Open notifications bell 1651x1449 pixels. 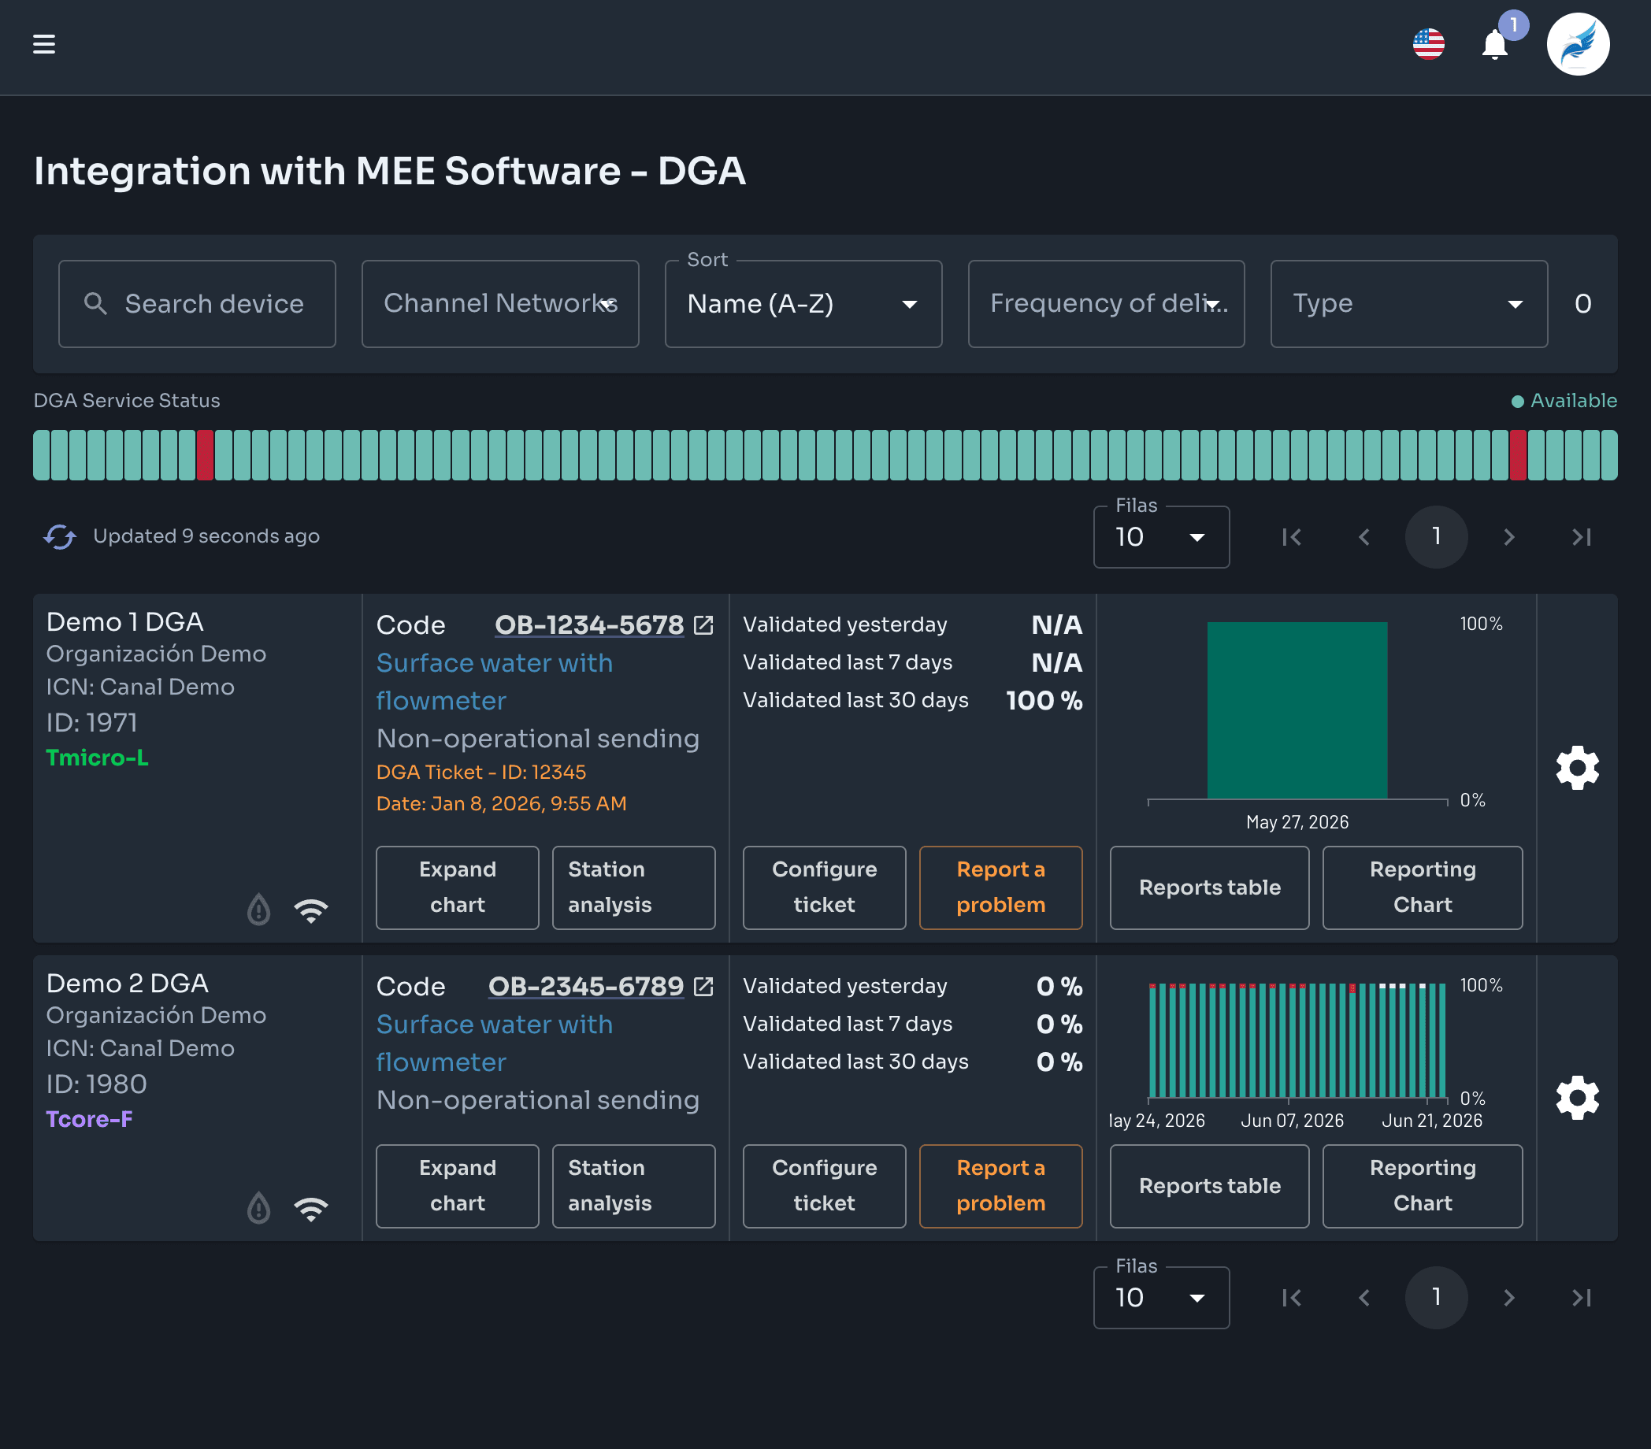[1494, 44]
